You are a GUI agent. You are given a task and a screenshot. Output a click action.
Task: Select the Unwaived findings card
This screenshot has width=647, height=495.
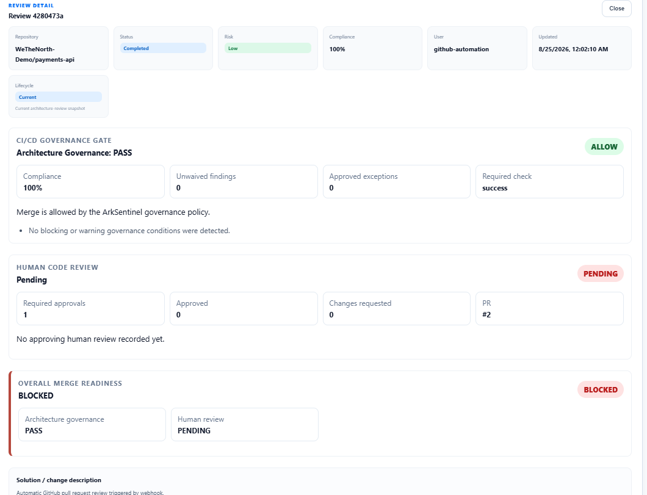(244, 182)
